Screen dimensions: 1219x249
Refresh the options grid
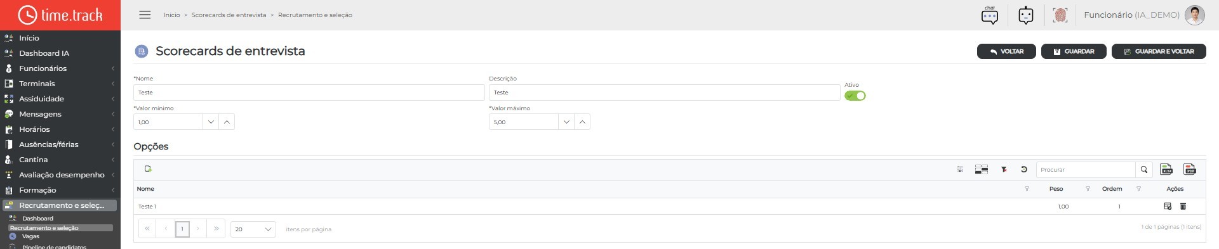pyautogui.click(x=1023, y=169)
